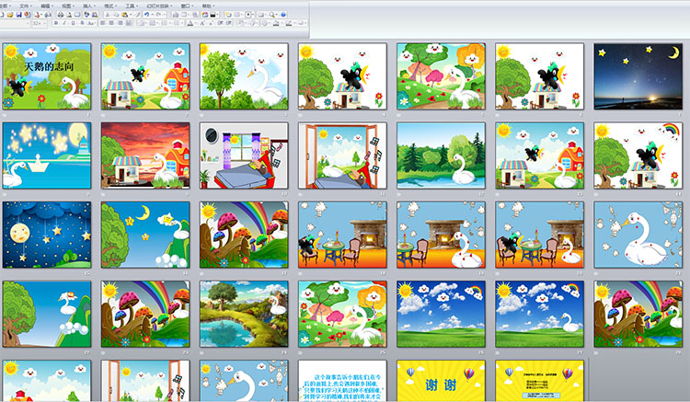690x402 pixels.
Task: Click the blue Help icon
Action: [283, 15]
